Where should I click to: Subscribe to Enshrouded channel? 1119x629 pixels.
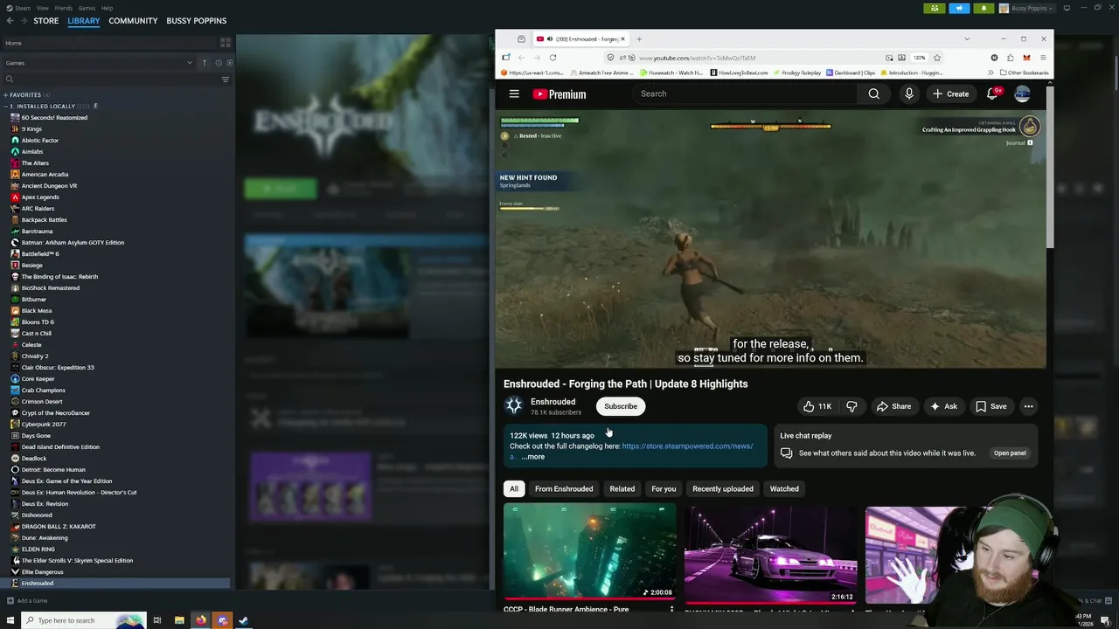coord(621,406)
